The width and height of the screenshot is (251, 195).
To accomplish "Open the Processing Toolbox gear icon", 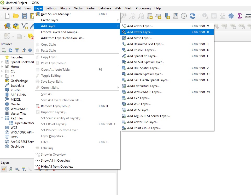I will tap(231, 16).
